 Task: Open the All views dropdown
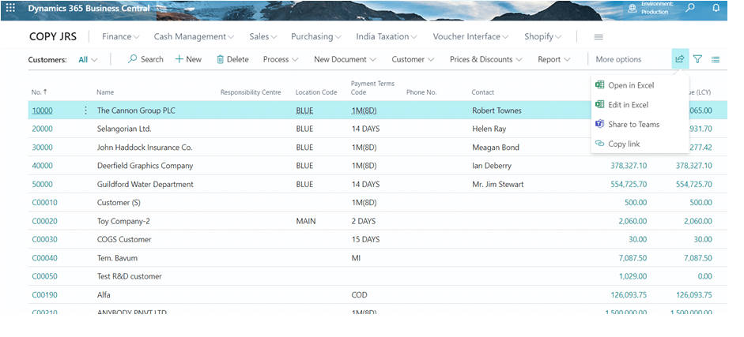tap(88, 60)
